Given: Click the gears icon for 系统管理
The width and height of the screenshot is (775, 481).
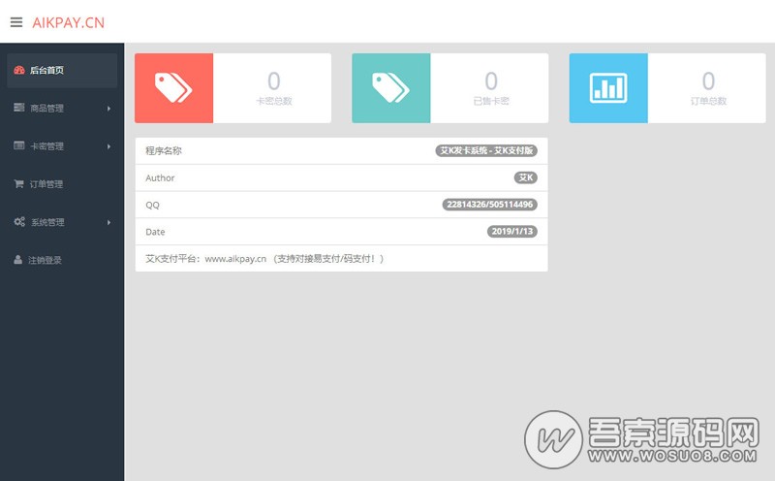Looking at the screenshot, I should point(19,222).
